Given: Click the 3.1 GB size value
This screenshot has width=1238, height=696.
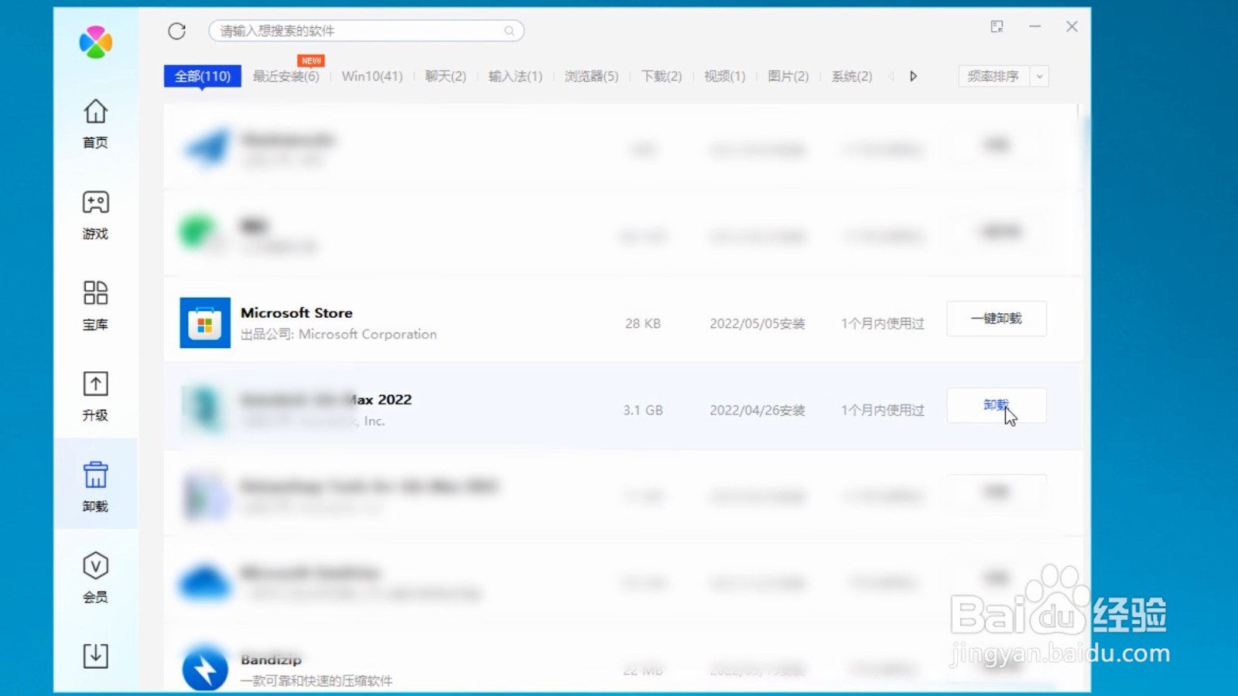Looking at the screenshot, I should tap(643, 410).
